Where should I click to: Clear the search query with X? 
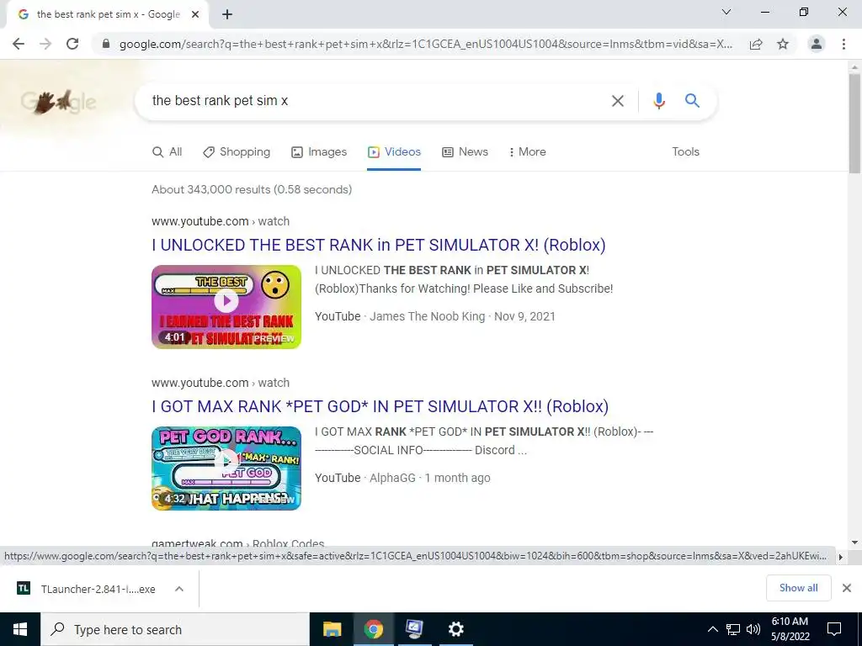point(618,101)
